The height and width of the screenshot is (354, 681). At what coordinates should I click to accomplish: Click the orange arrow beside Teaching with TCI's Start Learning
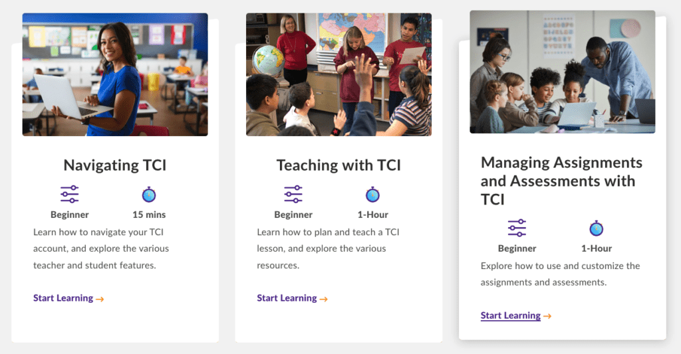point(324,299)
